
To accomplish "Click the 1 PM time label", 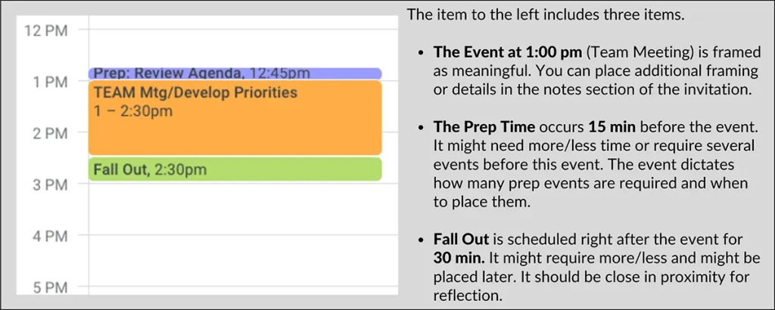I will tap(51, 82).
